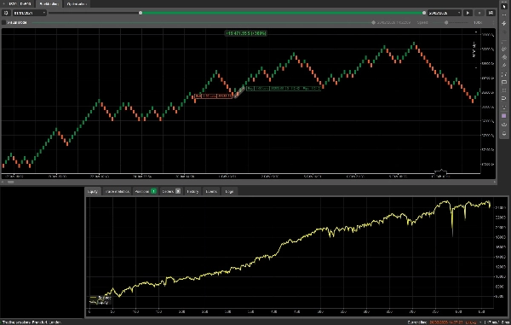Click the bell alert icon in right toolbar
Screen dimensions: 511x325
(504, 133)
